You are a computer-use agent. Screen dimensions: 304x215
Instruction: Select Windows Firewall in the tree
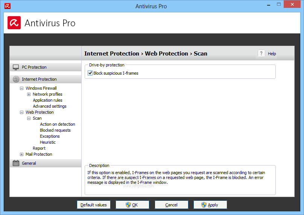coord(41,88)
